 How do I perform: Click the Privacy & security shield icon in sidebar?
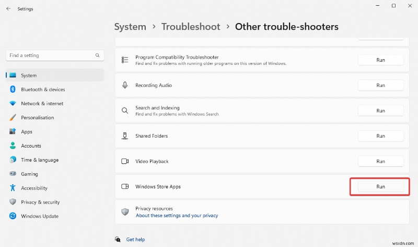(x=13, y=202)
